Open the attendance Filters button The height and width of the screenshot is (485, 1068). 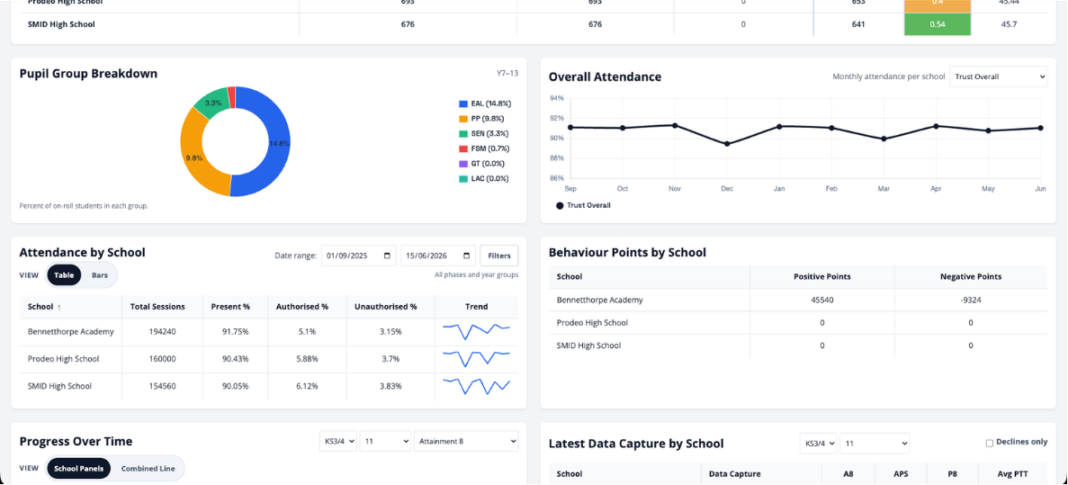(x=499, y=256)
